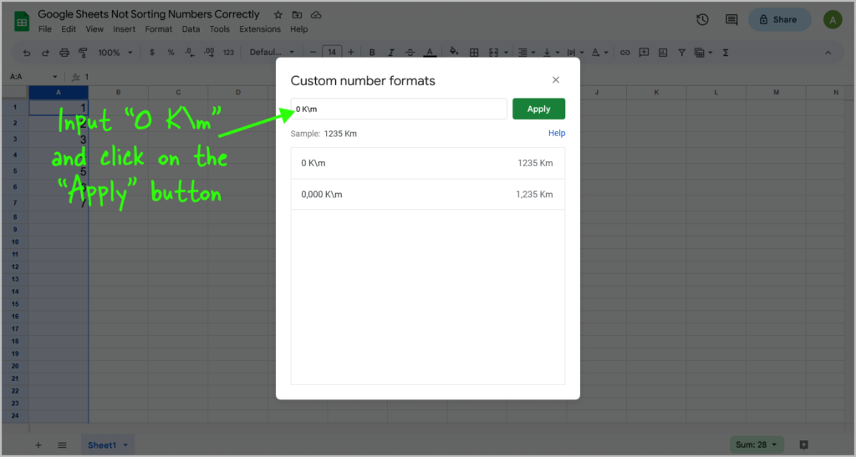
Task: Click the Move to folder icon
Action: click(297, 15)
